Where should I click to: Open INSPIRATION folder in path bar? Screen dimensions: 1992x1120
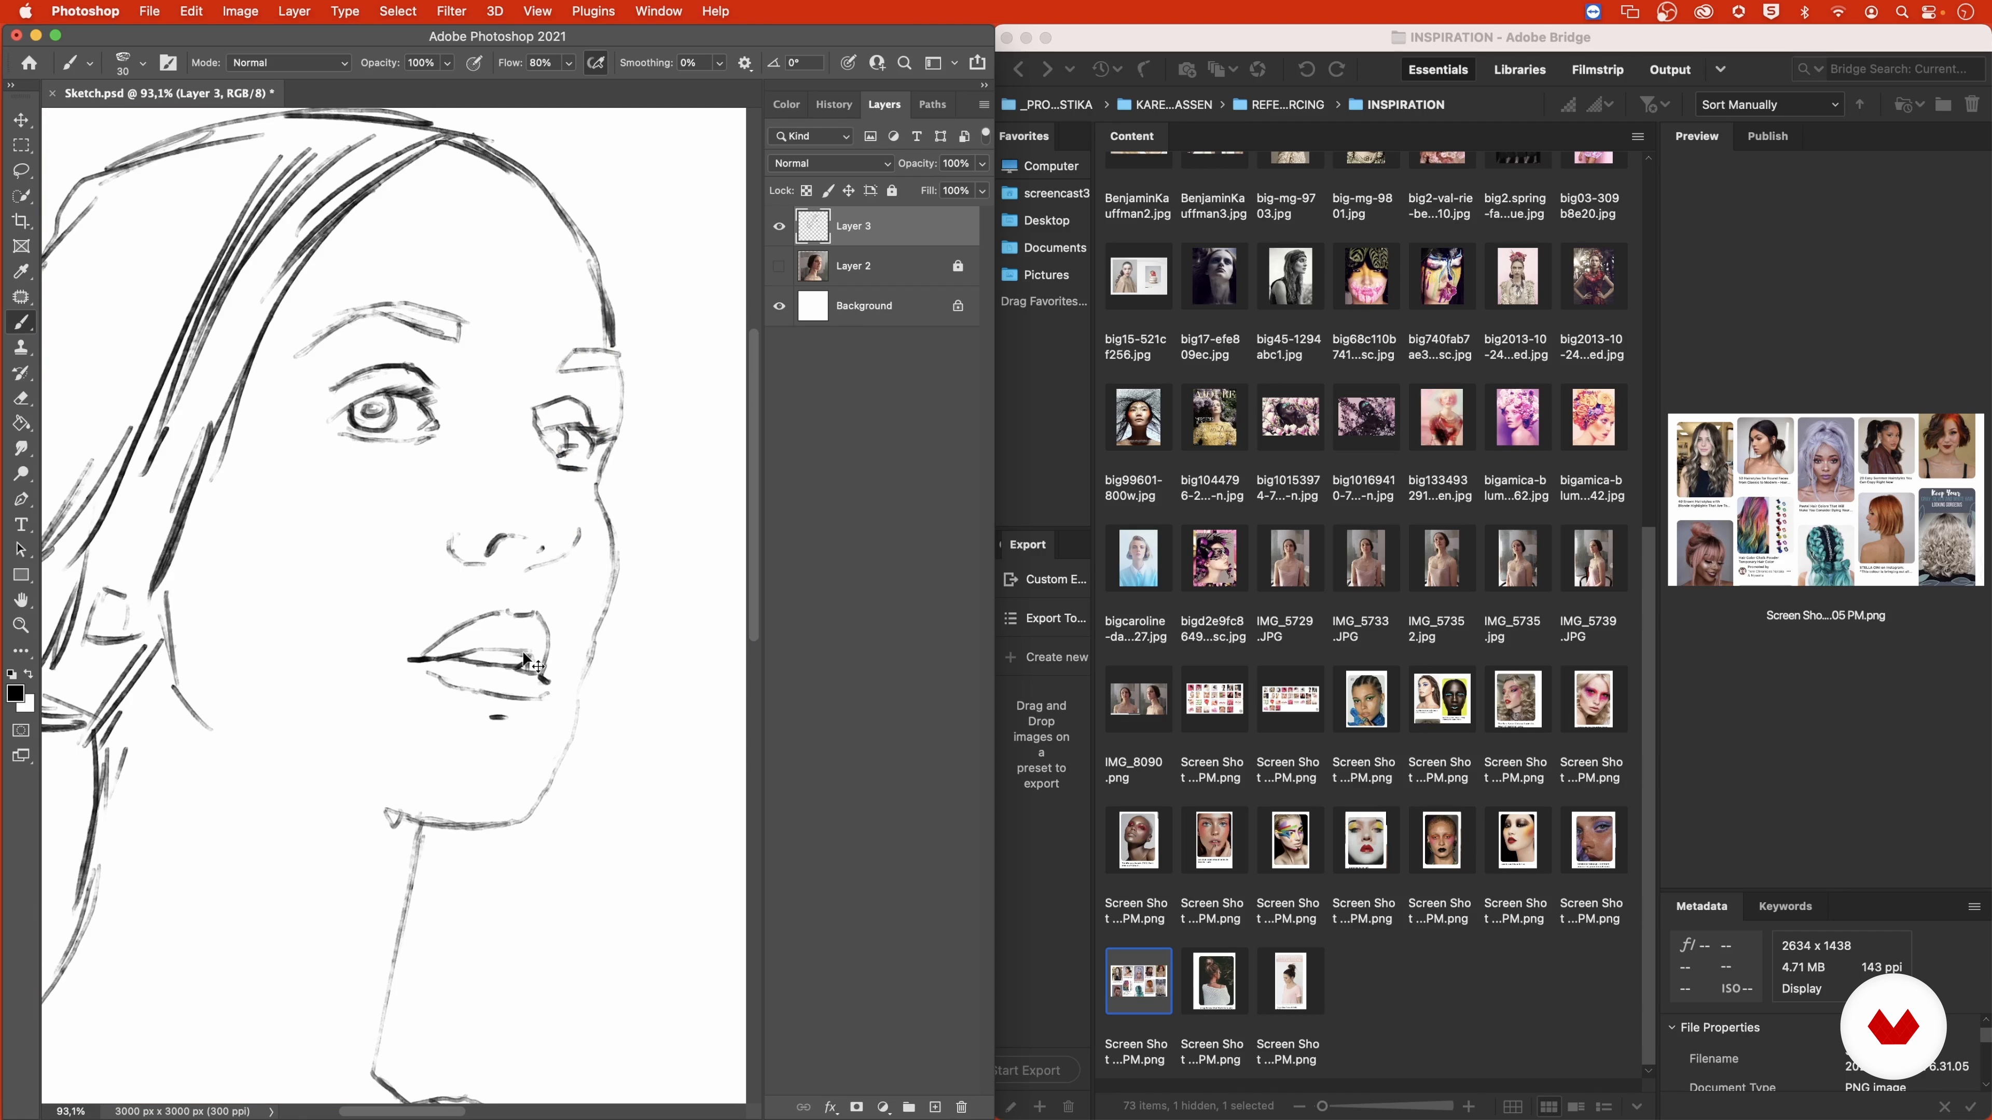pos(1396,105)
